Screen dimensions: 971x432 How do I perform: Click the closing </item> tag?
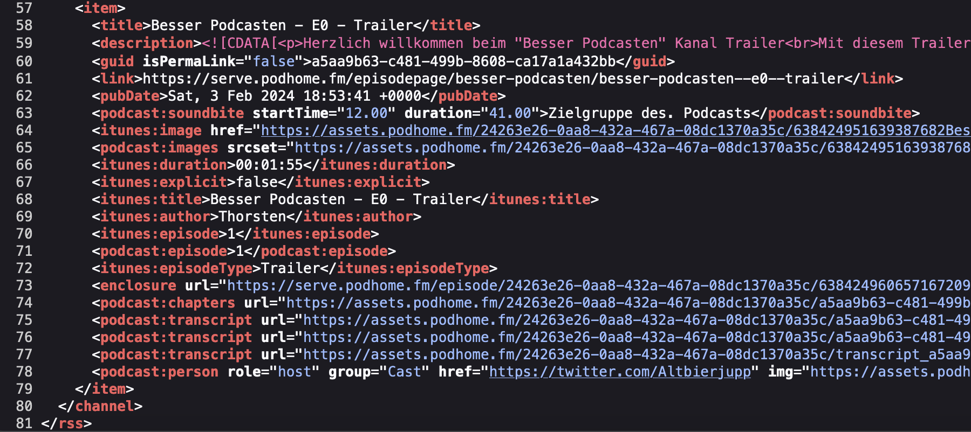pos(105,389)
